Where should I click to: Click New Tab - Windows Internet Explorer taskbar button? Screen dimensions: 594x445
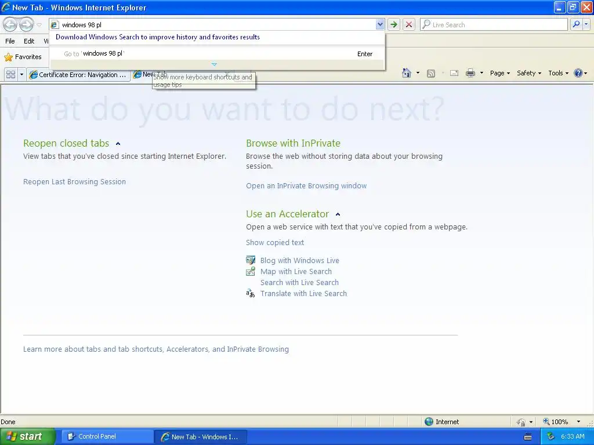[201, 437]
